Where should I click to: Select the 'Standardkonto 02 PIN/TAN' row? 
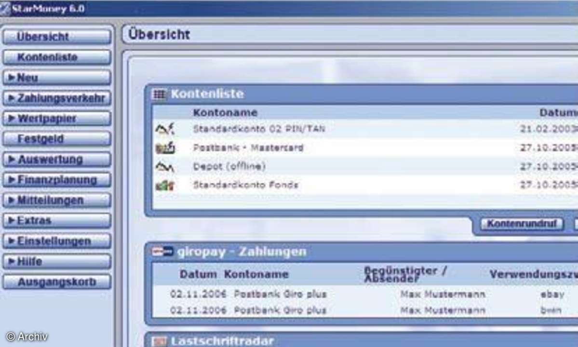coord(365,129)
